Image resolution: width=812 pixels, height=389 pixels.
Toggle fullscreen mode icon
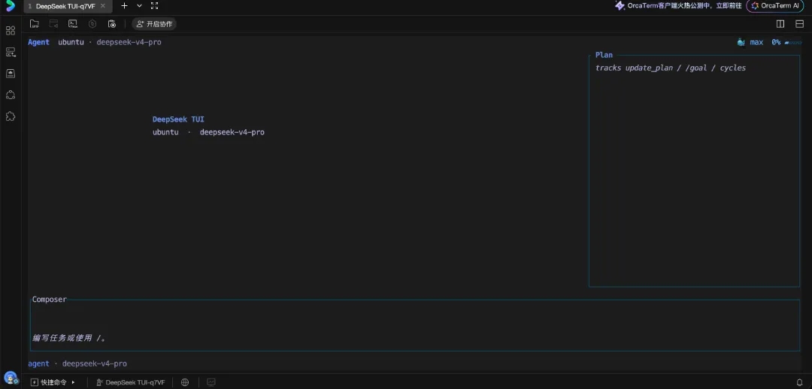coord(154,6)
